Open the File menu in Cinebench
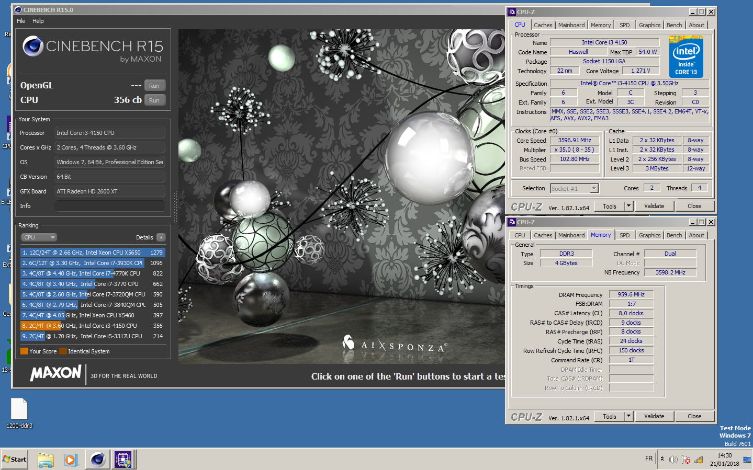753x470 pixels. coord(21,21)
